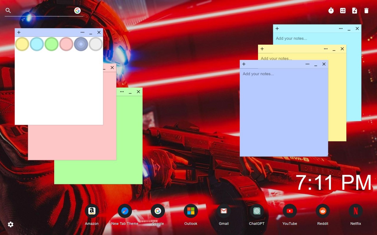Open the stopwatch timer tool
Image resolution: width=377 pixels, height=235 pixels.
pyautogui.click(x=331, y=11)
